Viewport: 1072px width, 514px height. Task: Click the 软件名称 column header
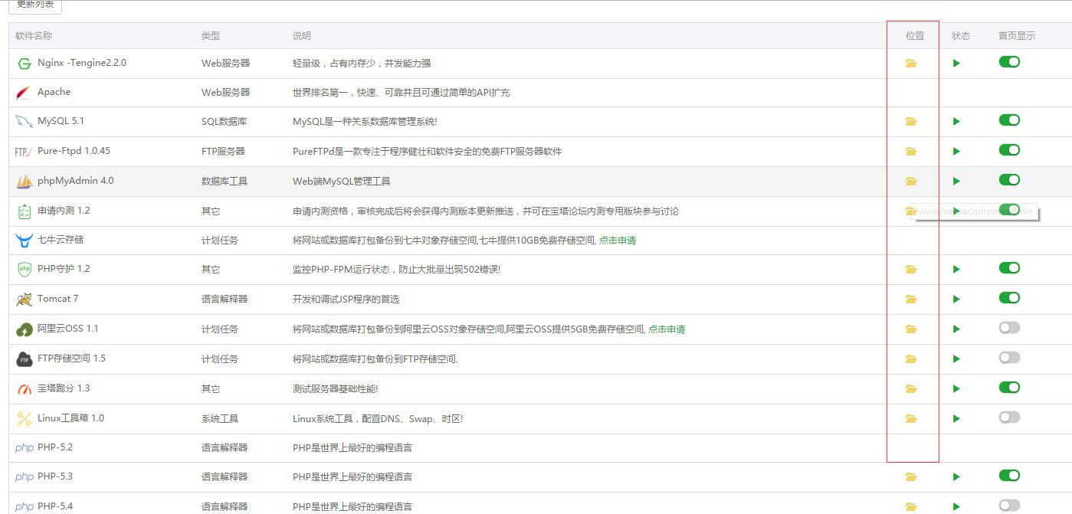(34, 36)
